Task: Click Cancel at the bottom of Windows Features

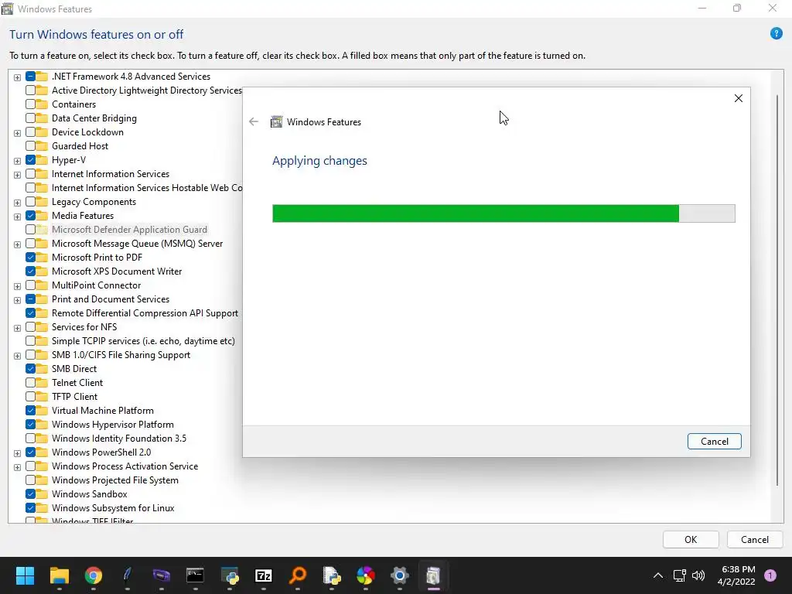Action: pos(755,539)
